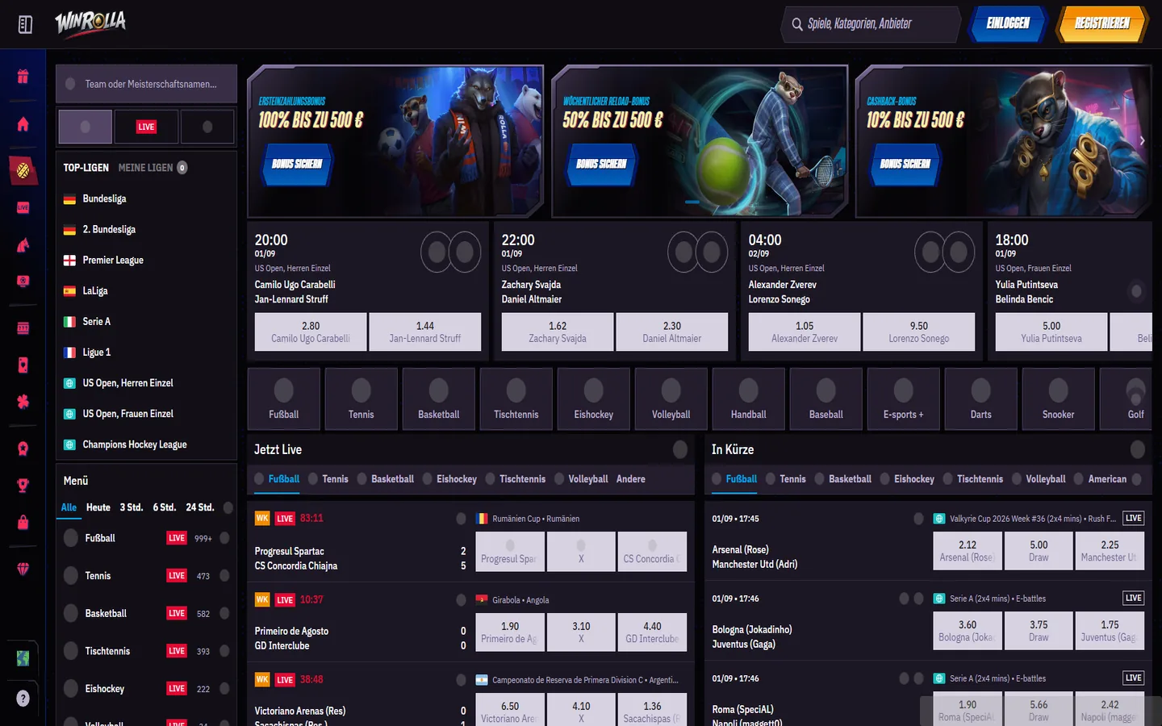
Task: Open the shopping bag shop icon
Action: point(23,523)
